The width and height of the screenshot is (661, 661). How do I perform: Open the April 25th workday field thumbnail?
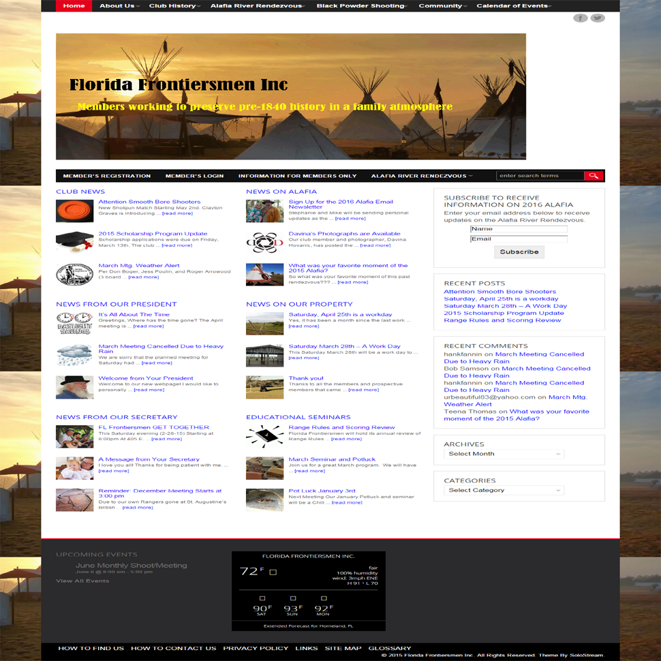(x=264, y=323)
